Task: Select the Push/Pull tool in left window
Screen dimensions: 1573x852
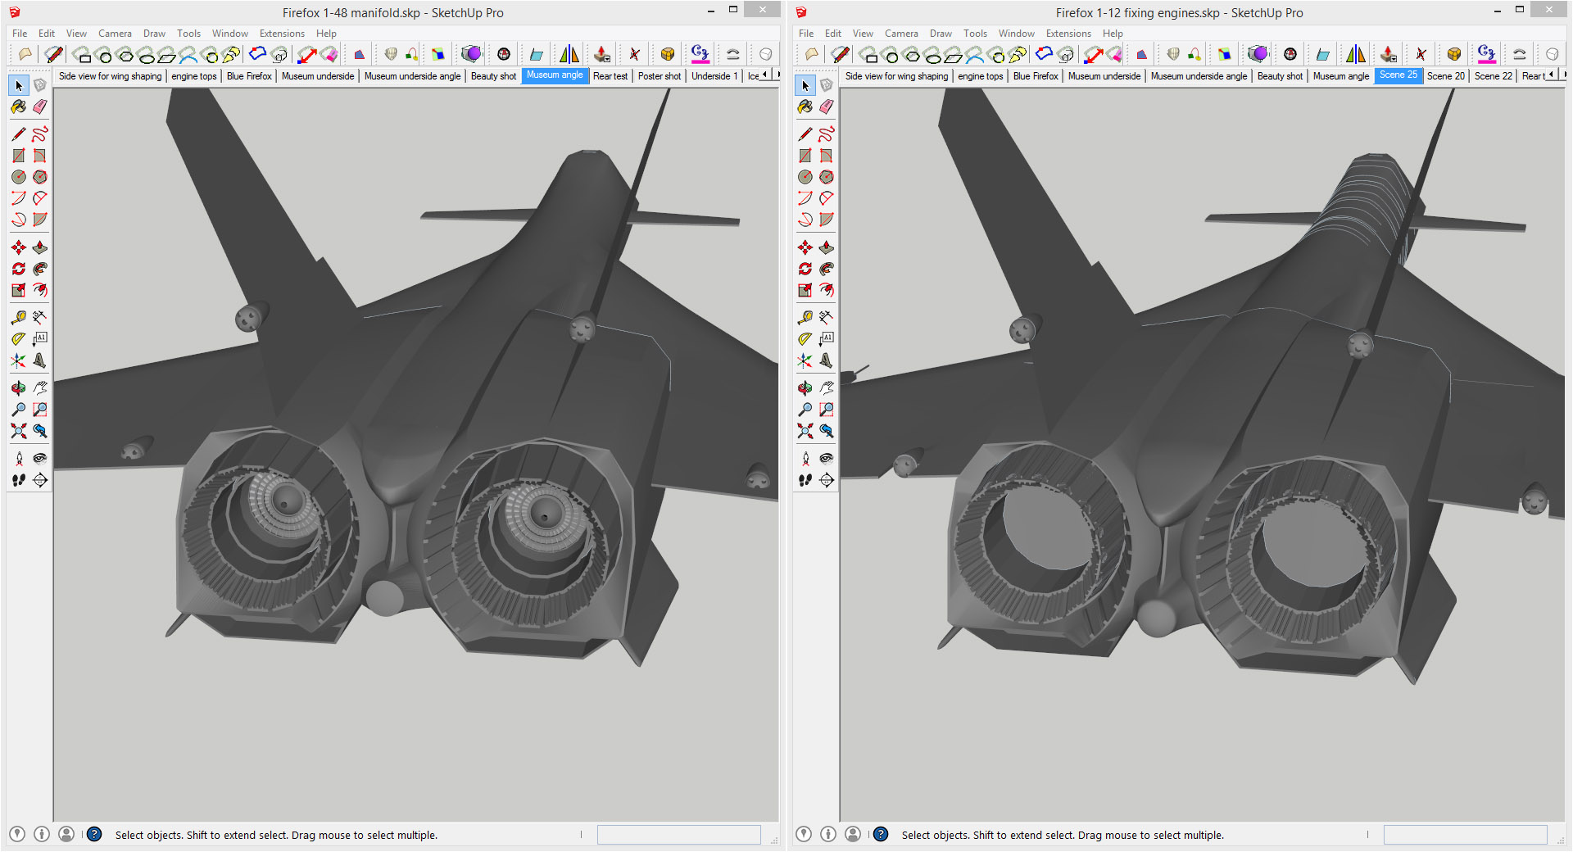Action: pos(40,247)
